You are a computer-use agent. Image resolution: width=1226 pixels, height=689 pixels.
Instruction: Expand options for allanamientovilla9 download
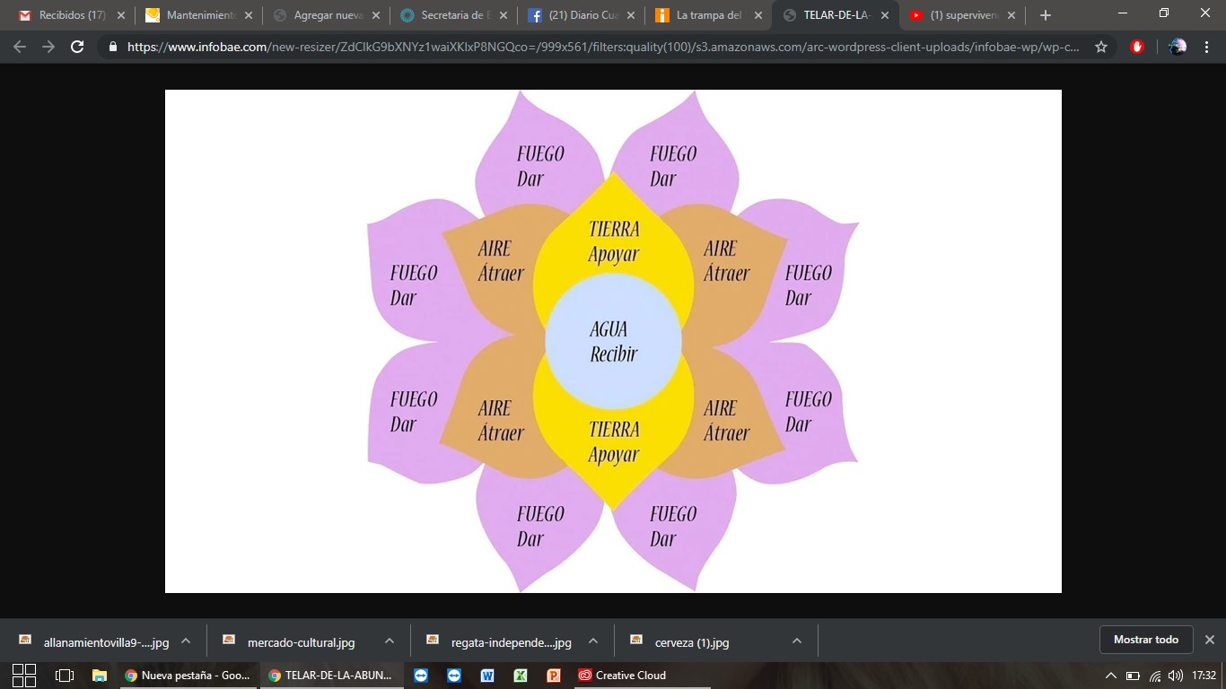pyautogui.click(x=186, y=641)
